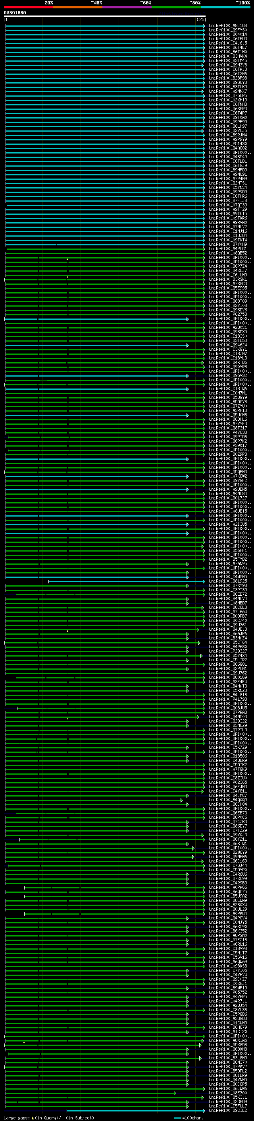
Task: Click the UniRef100_B7FIJ8 label
Action: pos(228,200)
